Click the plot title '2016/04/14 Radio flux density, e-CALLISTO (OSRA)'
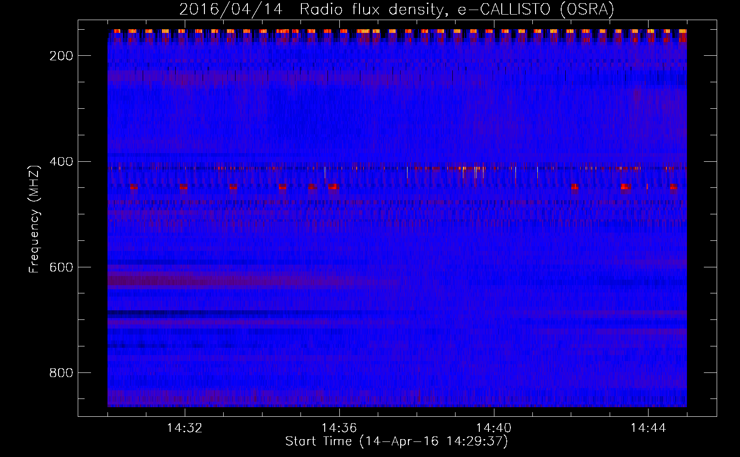This screenshot has width=740, height=457. 397,10
